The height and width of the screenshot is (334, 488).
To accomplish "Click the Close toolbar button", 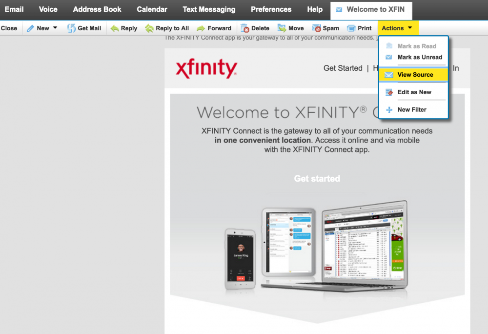I will [x=9, y=28].
